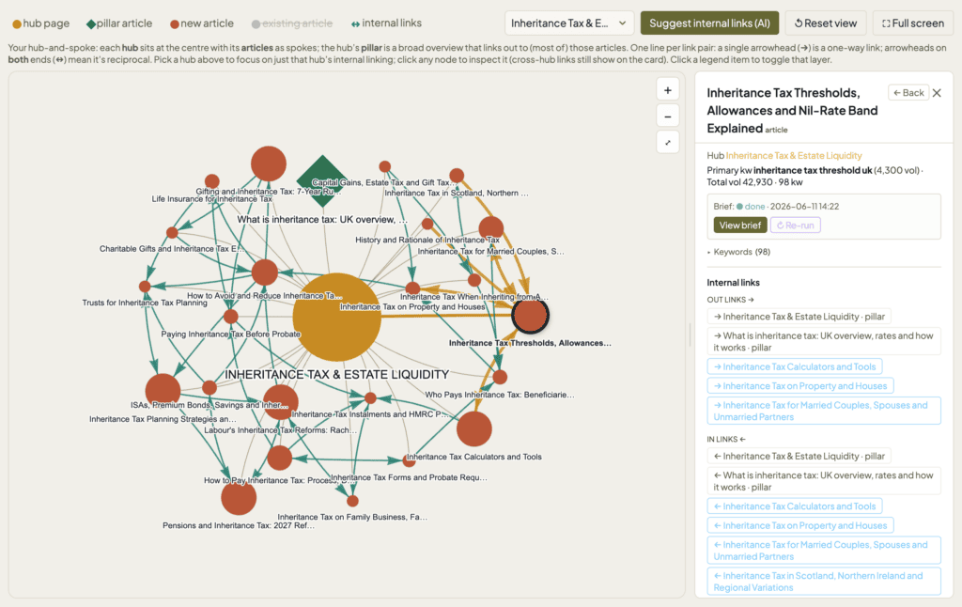The width and height of the screenshot is (962, 607).
Task: Select Inheritance Tax Planning Strategies node
Action: click(163, 391)
